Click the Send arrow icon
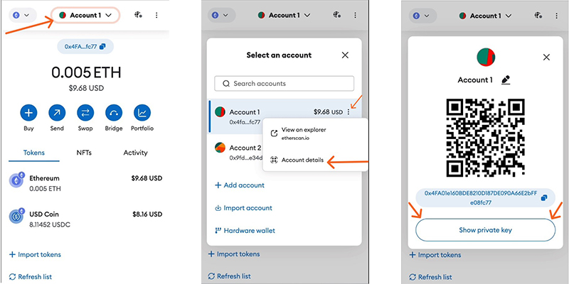 pyautogui.click(x=57, y=114)
